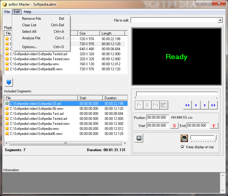
Task: Click the fast forward double-arrow button
Action: 213,105
